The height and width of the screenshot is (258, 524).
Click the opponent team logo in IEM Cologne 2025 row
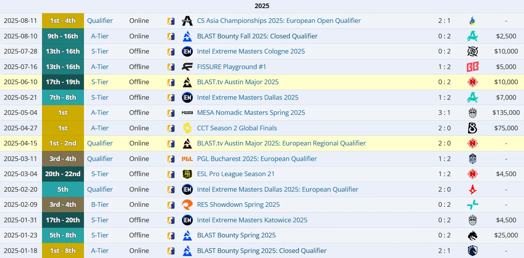(473, 52)
